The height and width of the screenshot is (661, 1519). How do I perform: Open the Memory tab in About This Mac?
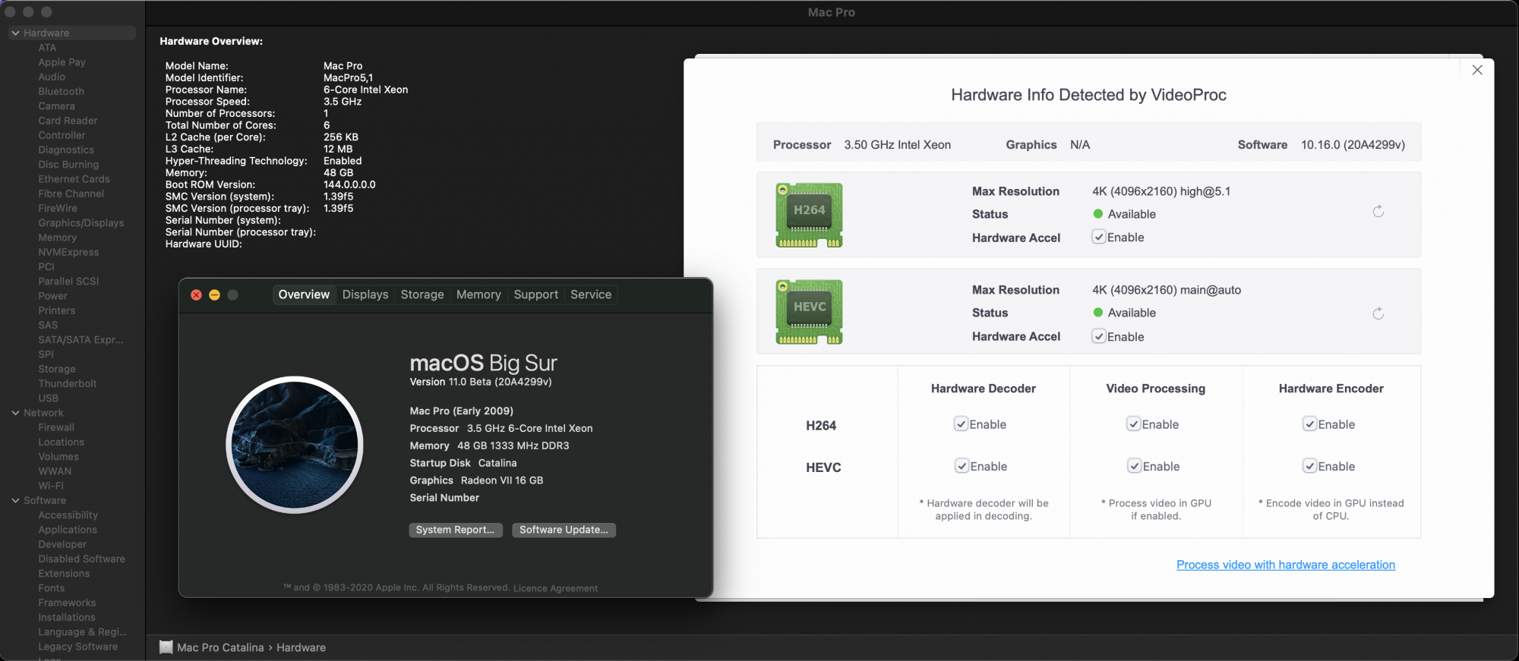click(478, 294)
